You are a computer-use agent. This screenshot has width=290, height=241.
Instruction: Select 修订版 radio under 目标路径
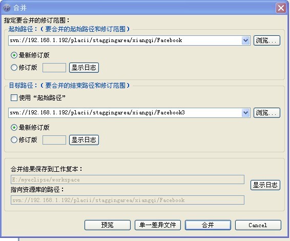pyautogui.click(x=14, y=140)
